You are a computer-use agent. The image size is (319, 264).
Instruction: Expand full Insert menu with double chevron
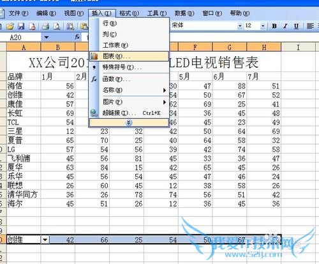point(129,122)
